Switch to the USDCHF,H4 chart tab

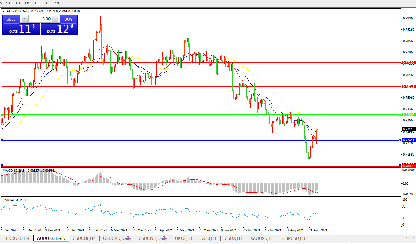click(84, 238)
